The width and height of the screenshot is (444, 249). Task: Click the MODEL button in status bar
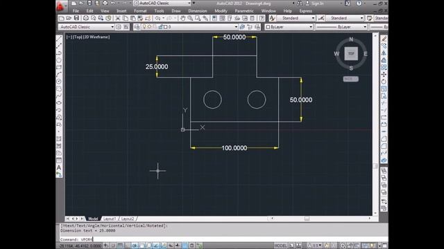click(280, 246)
